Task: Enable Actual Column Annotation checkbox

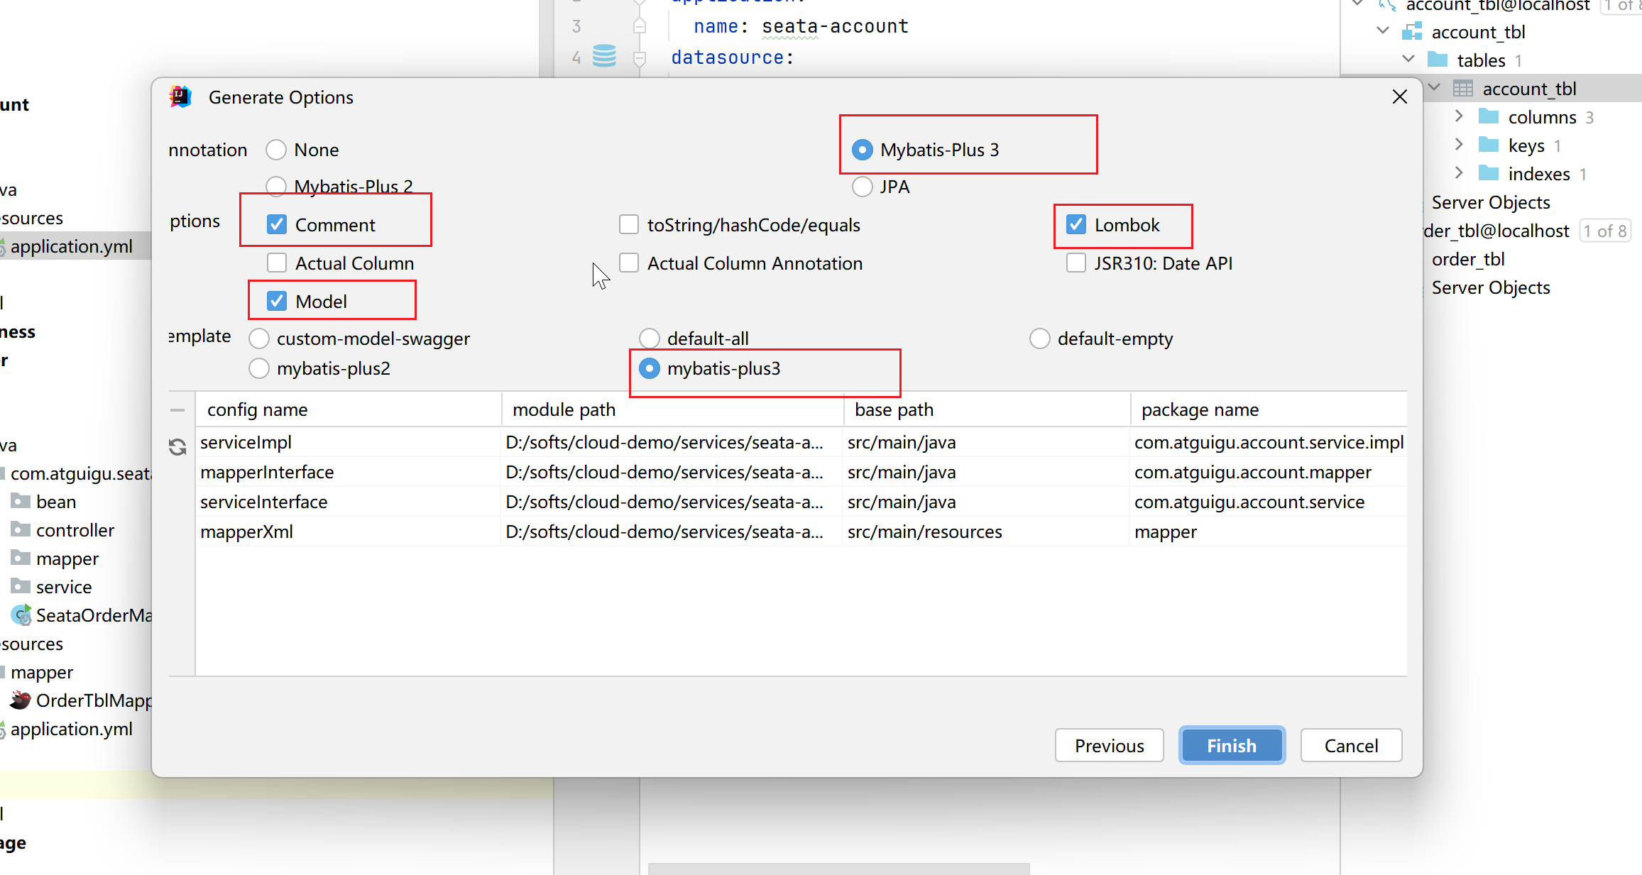Action: coord(629,263)
